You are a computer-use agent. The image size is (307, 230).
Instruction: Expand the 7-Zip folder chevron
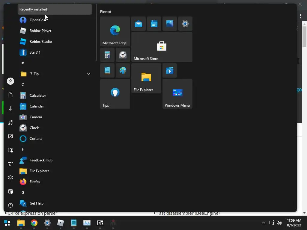(x=88, y=74)
